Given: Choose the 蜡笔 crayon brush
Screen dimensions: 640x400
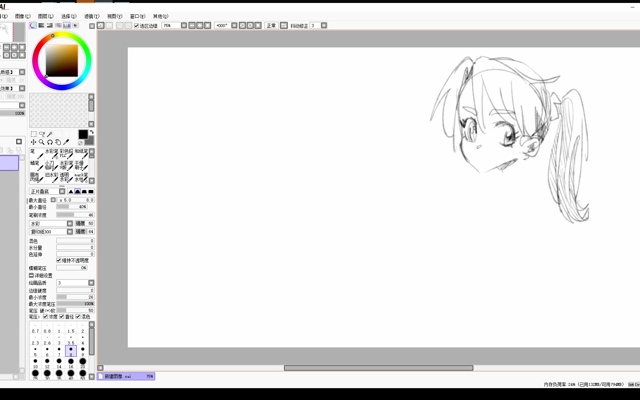Looking at the screenshot, I should (x=37, y=166).
